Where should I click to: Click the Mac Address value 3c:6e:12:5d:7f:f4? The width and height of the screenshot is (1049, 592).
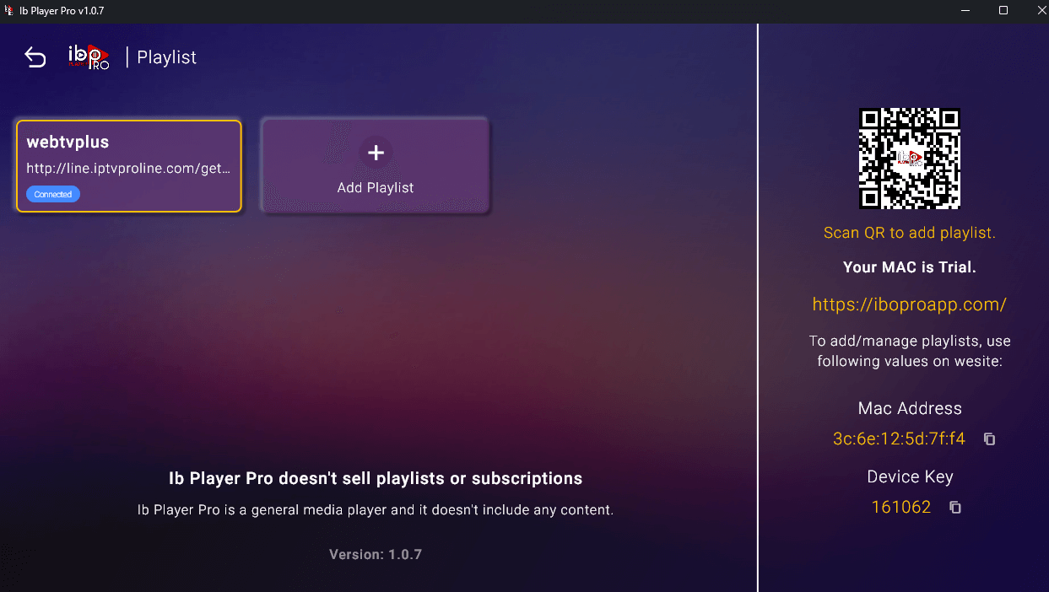(899, 439)
